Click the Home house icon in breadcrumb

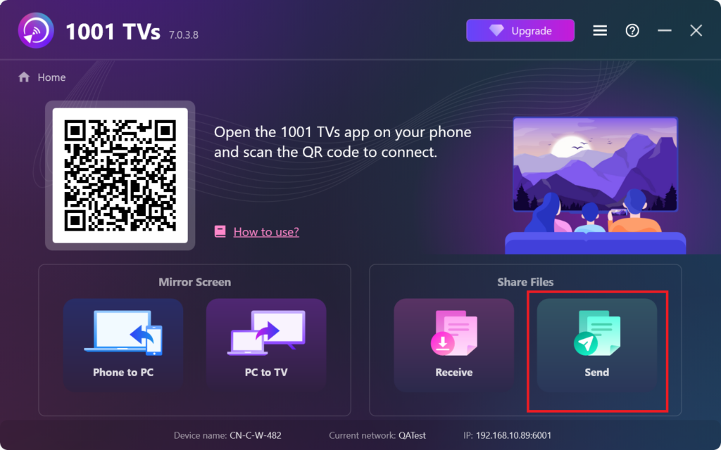coord(24,77)
